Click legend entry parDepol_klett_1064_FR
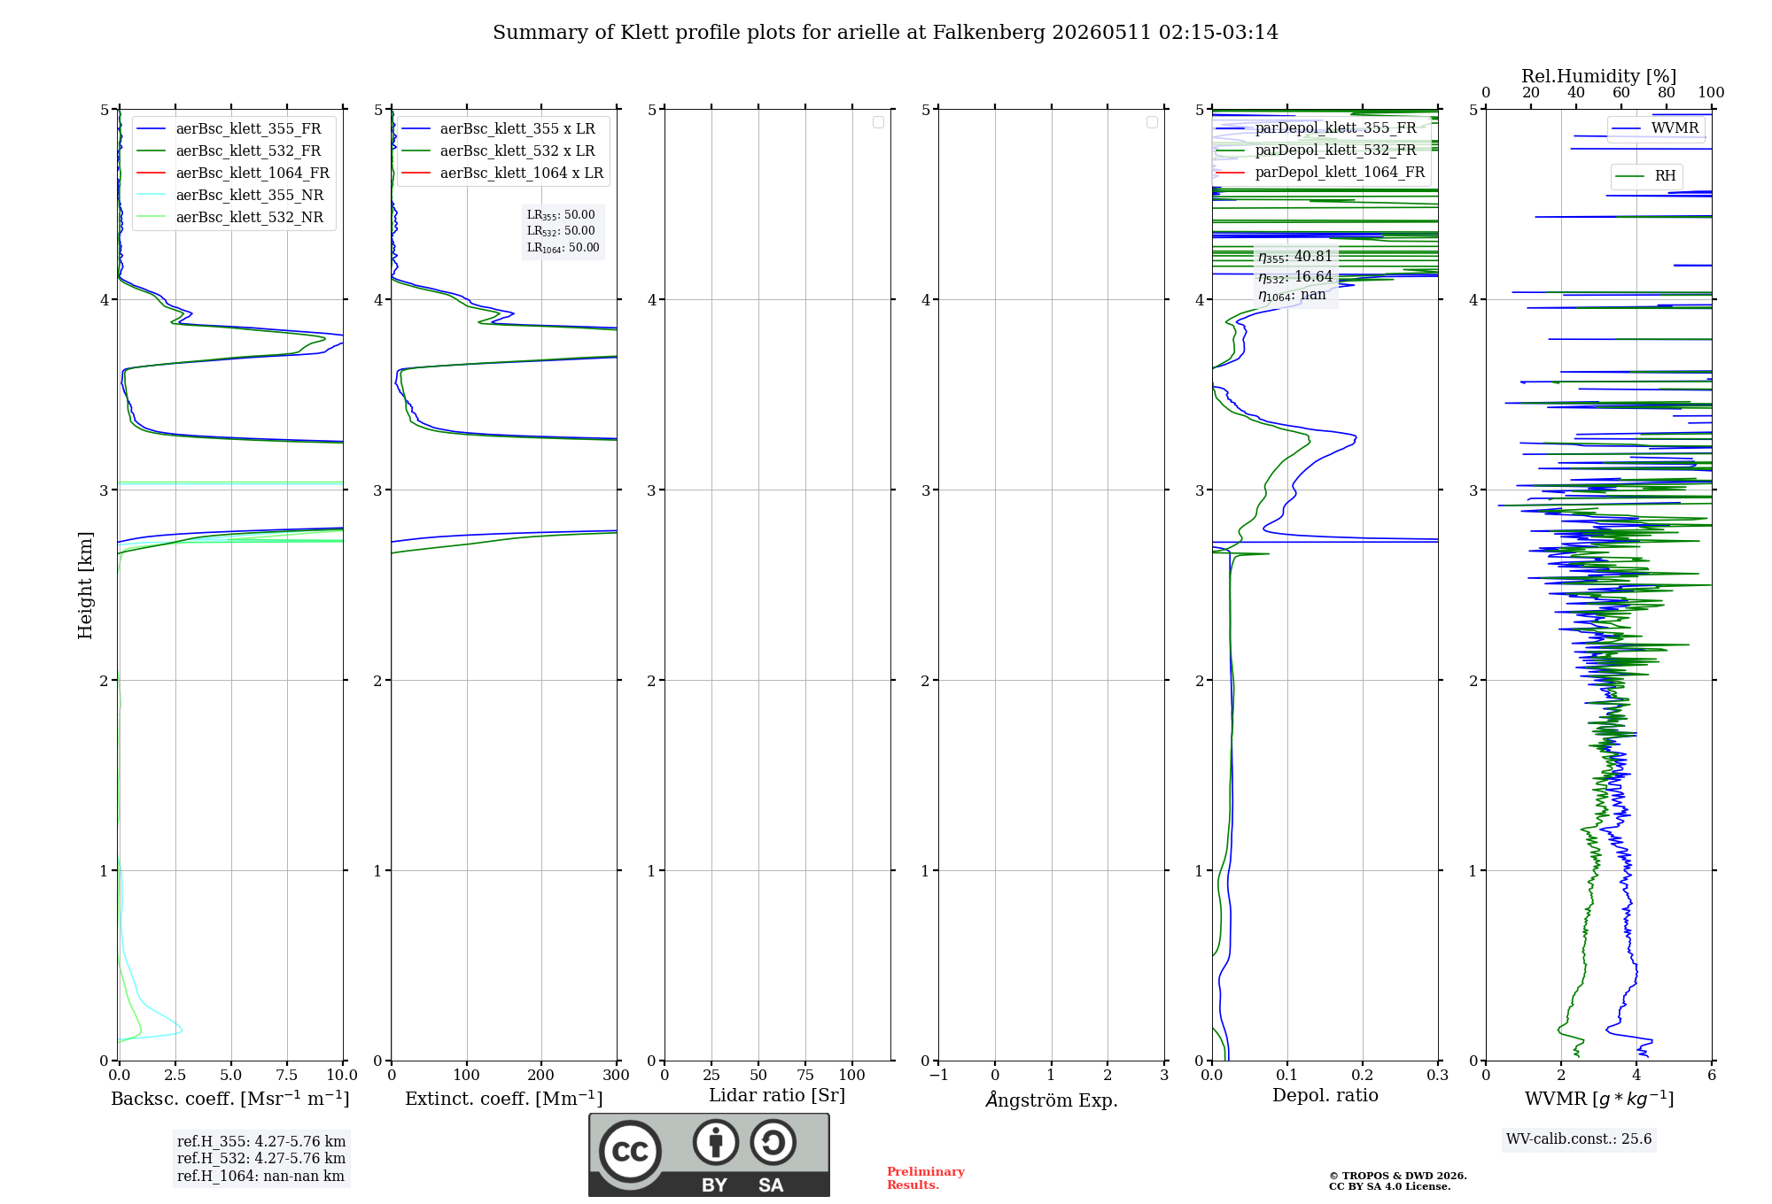Viewport: 1772px width, 1204px height. (1322, 172)
